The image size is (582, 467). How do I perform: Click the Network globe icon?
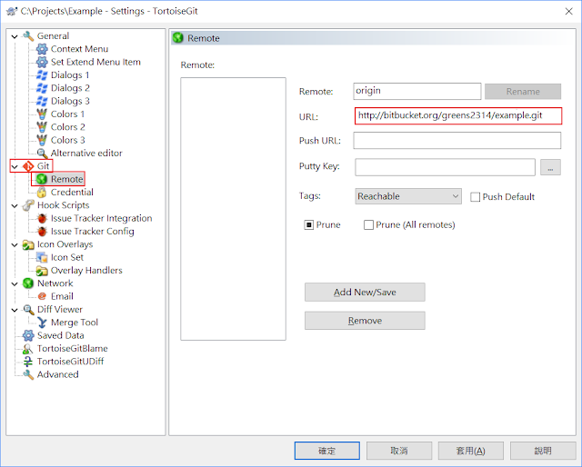click(x=28, y=283)
